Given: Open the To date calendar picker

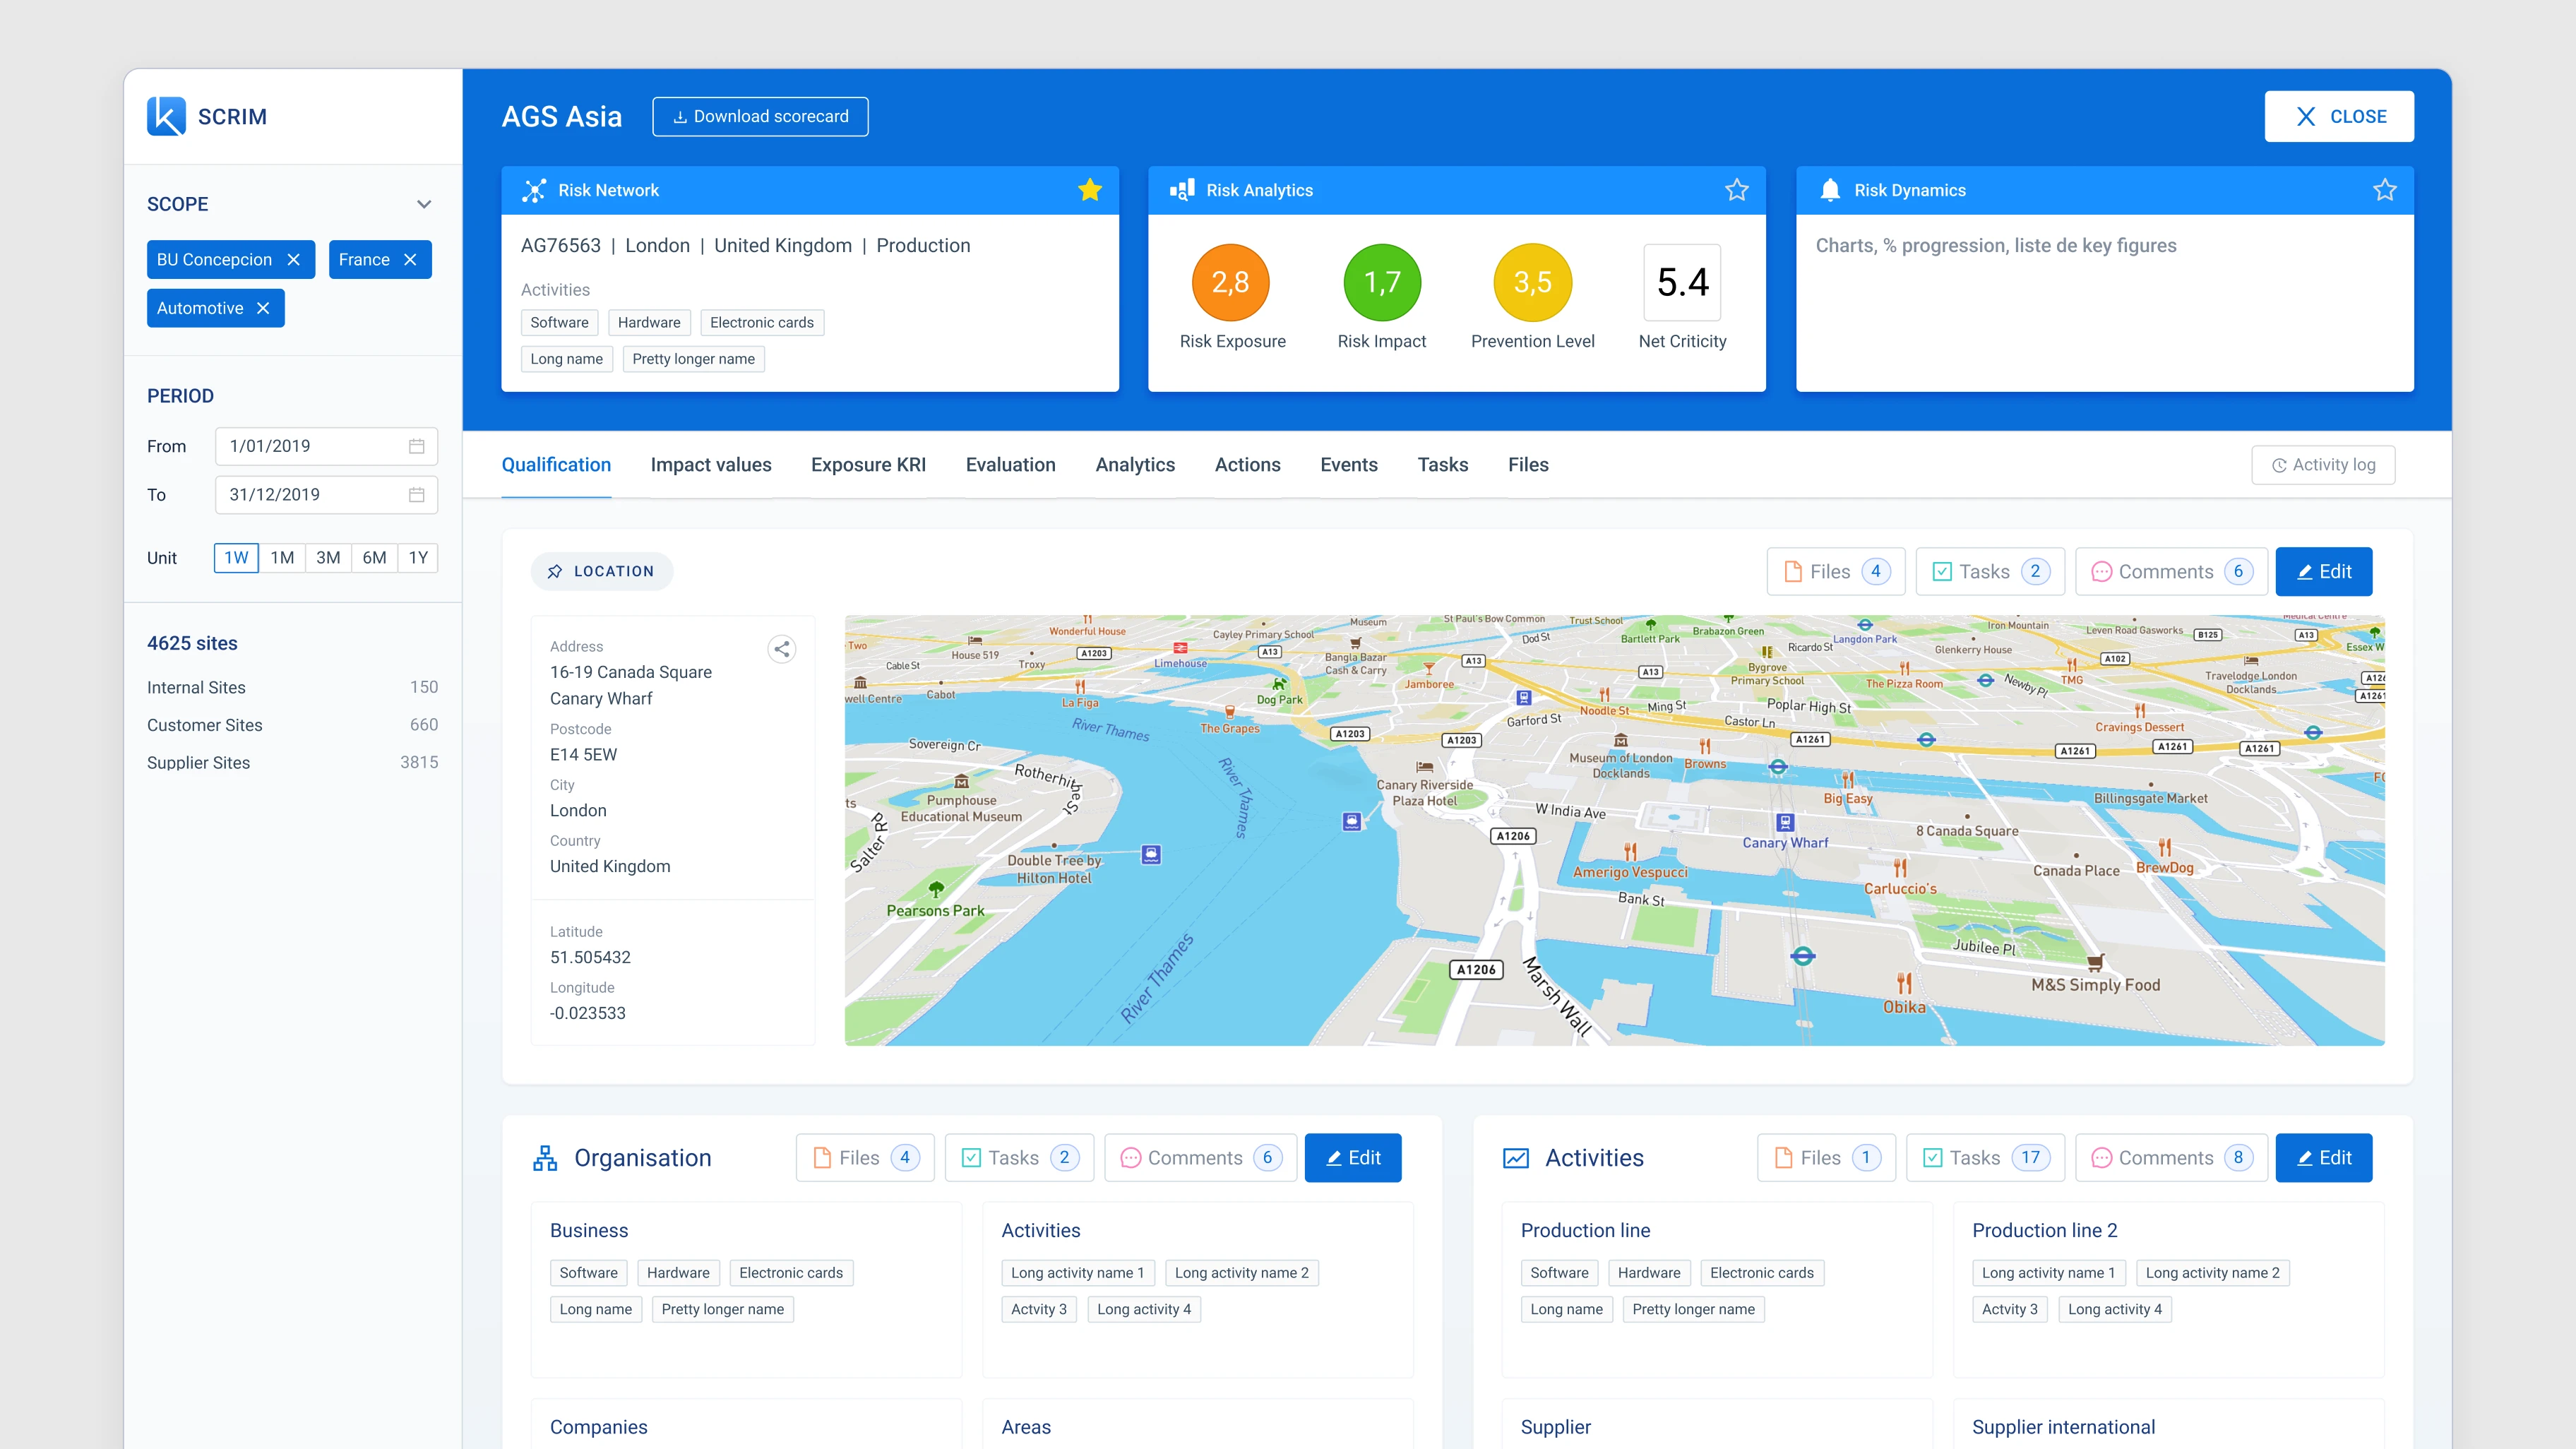Looking at the screenshot, I should [x=417, y=494].
